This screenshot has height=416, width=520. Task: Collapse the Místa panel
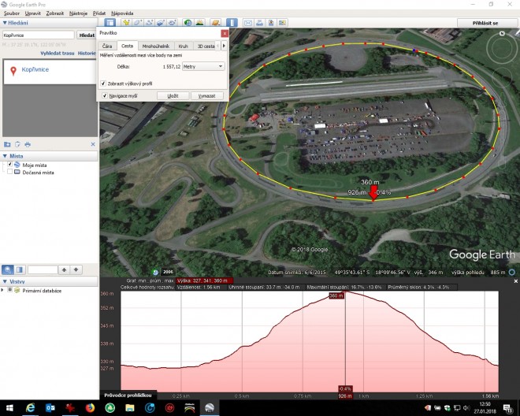pyautogui.click(x=5, y=156)
